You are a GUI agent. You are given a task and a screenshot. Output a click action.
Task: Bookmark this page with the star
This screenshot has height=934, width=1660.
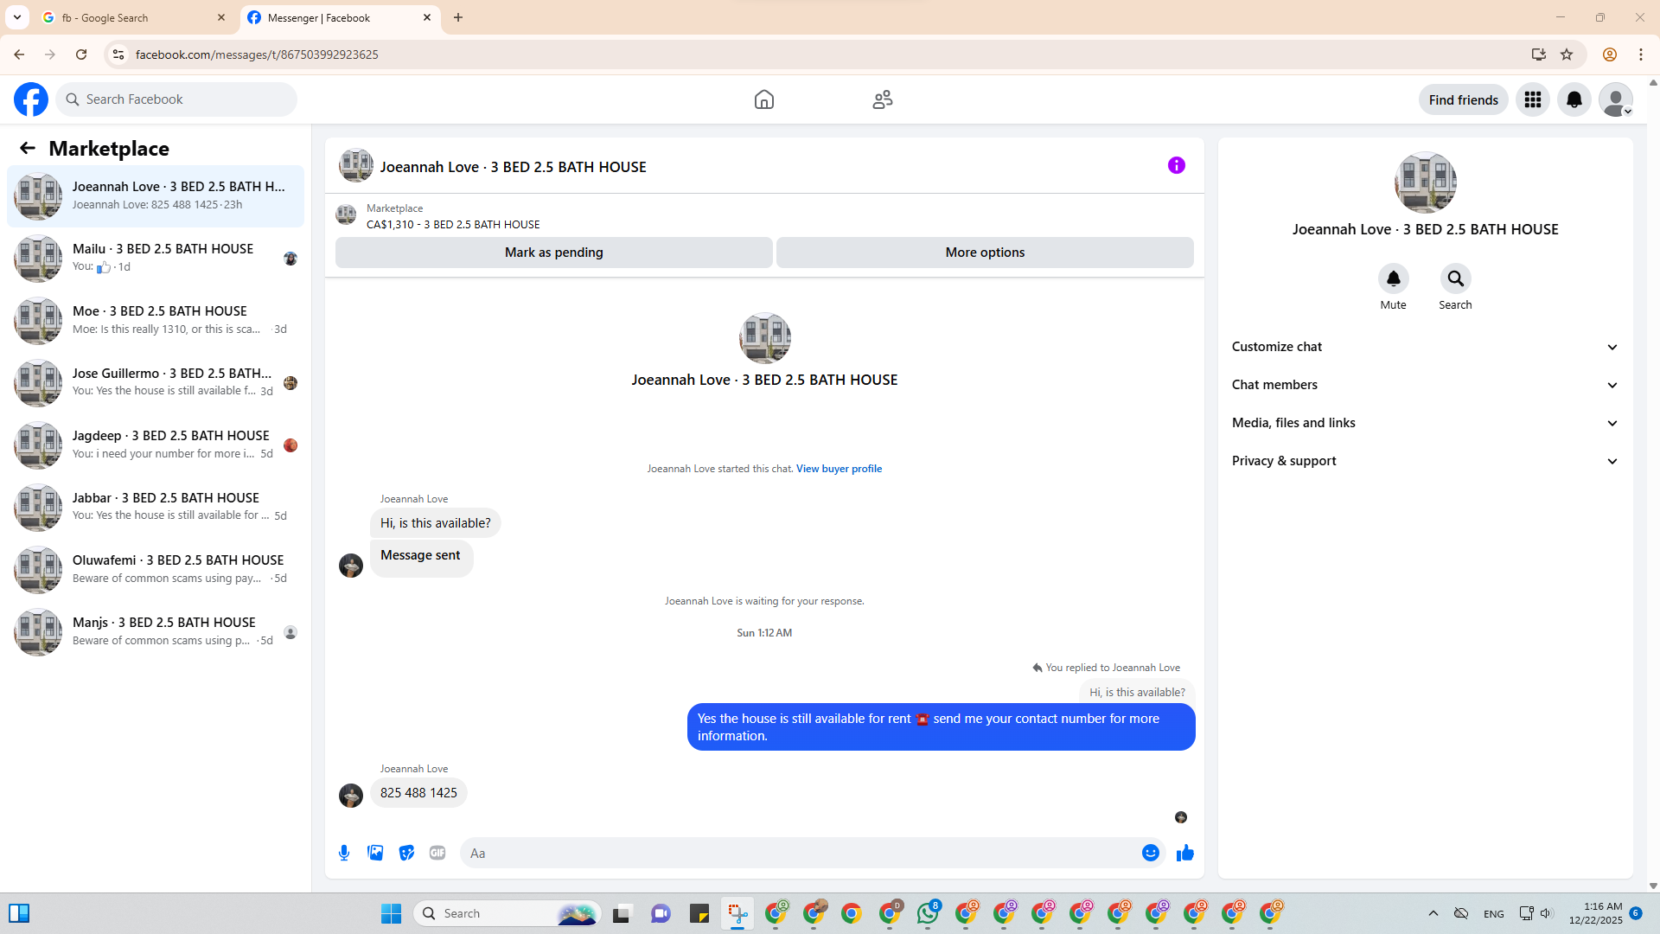coord(1567,54)
